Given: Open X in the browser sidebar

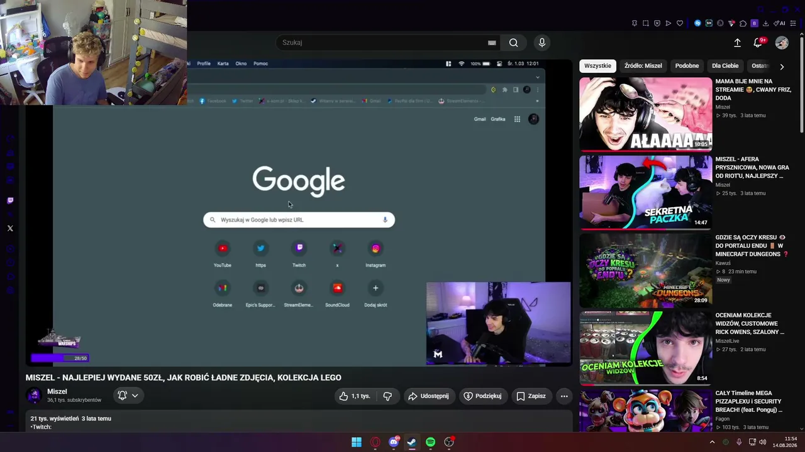Looking at the screenshot, I should [10, 229].
